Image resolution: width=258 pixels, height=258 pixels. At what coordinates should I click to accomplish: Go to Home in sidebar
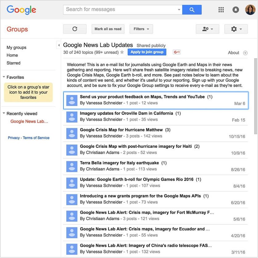point(12,55)
